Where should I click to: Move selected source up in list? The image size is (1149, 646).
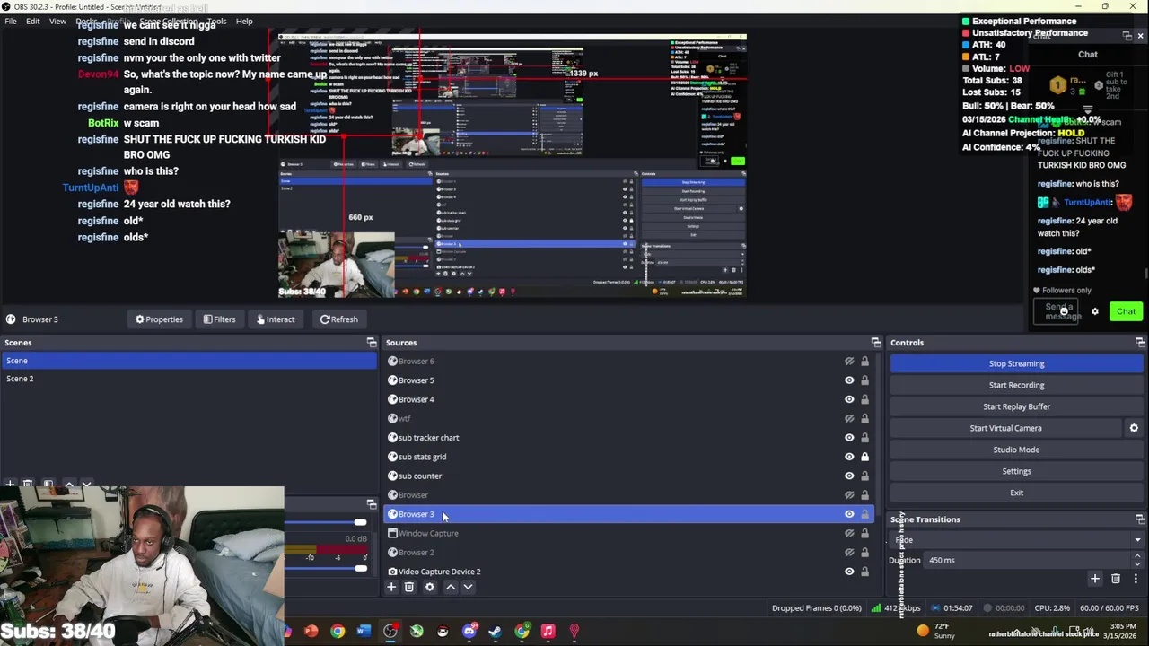pyautogui.click(x=451, y=587)
